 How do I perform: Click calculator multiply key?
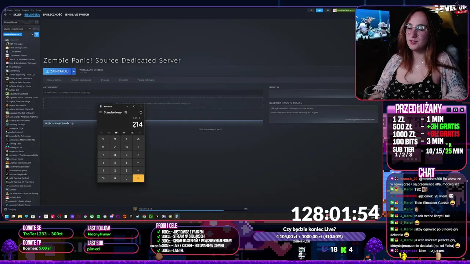point(138,155)
